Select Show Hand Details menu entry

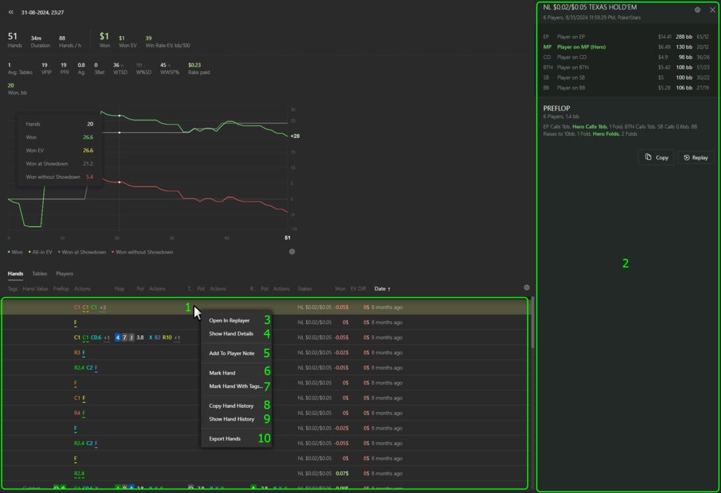click(231, 333)
